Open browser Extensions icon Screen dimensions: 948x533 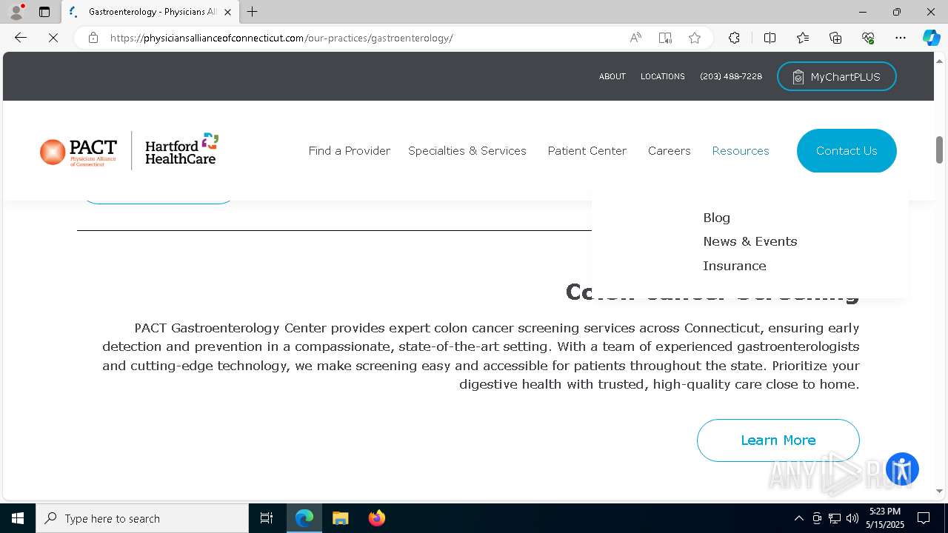pos(734,38)
